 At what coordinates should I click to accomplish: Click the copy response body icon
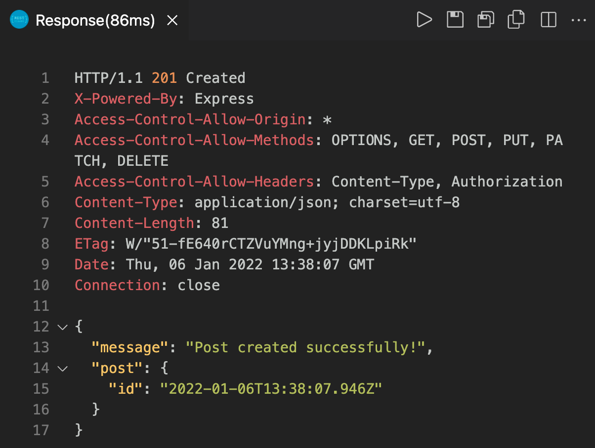point(516,20)
